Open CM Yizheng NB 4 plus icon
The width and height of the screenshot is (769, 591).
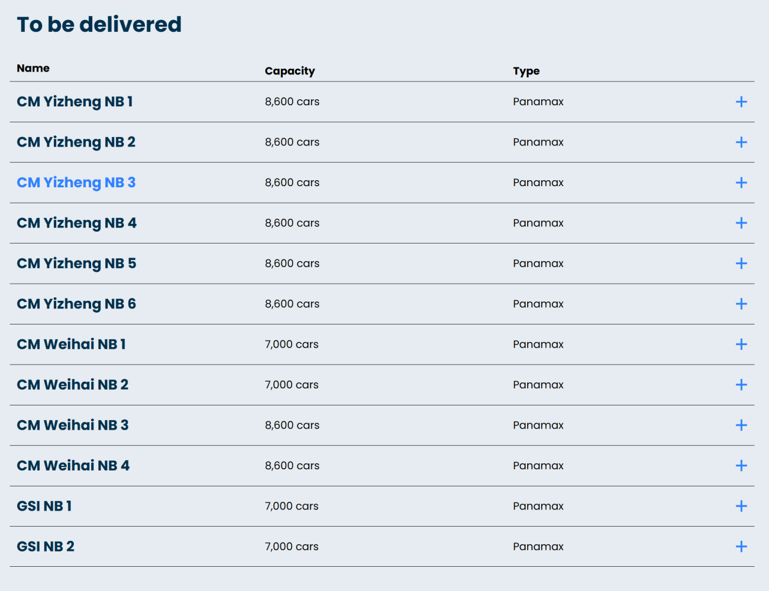coord(741,223)
